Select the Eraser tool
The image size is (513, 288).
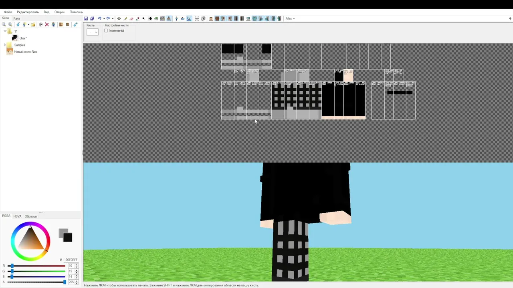(131, 18)
